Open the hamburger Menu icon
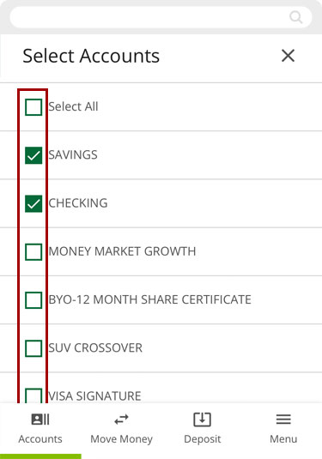This screenshot has height=459, width=322. pos(283,420)
